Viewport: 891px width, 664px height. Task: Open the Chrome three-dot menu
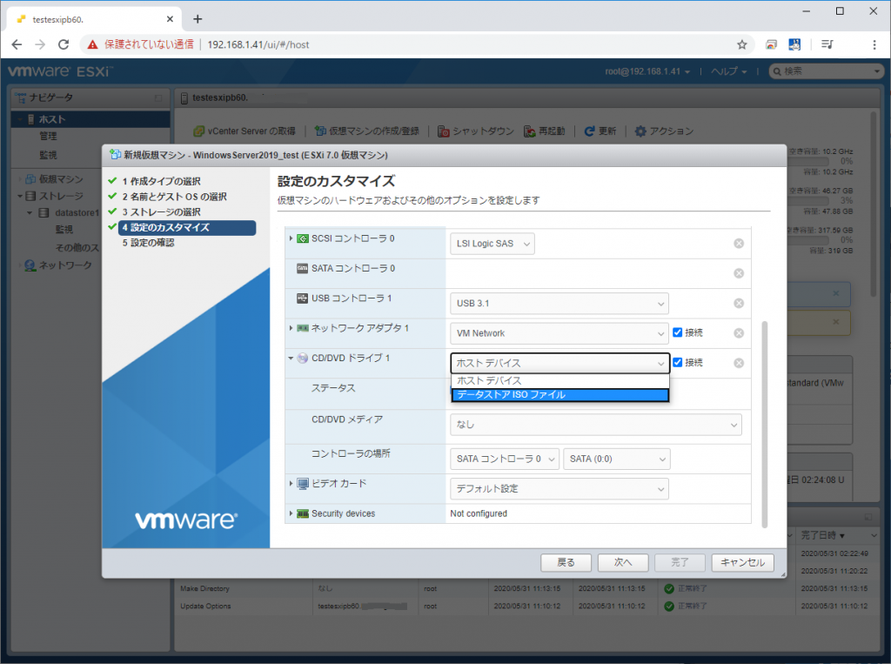coord(874,44)
